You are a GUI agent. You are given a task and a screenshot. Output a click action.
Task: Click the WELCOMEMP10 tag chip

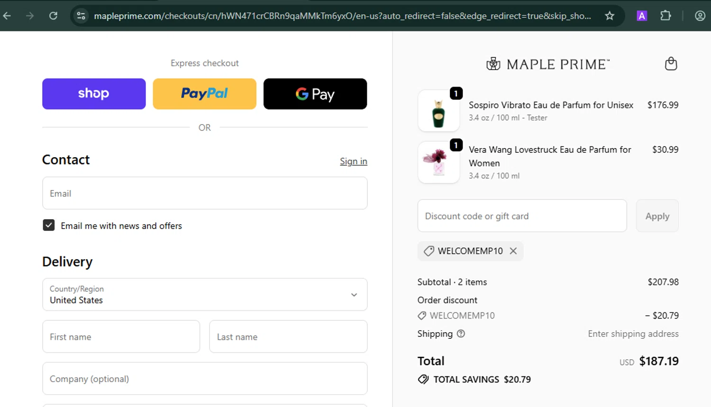470,251
